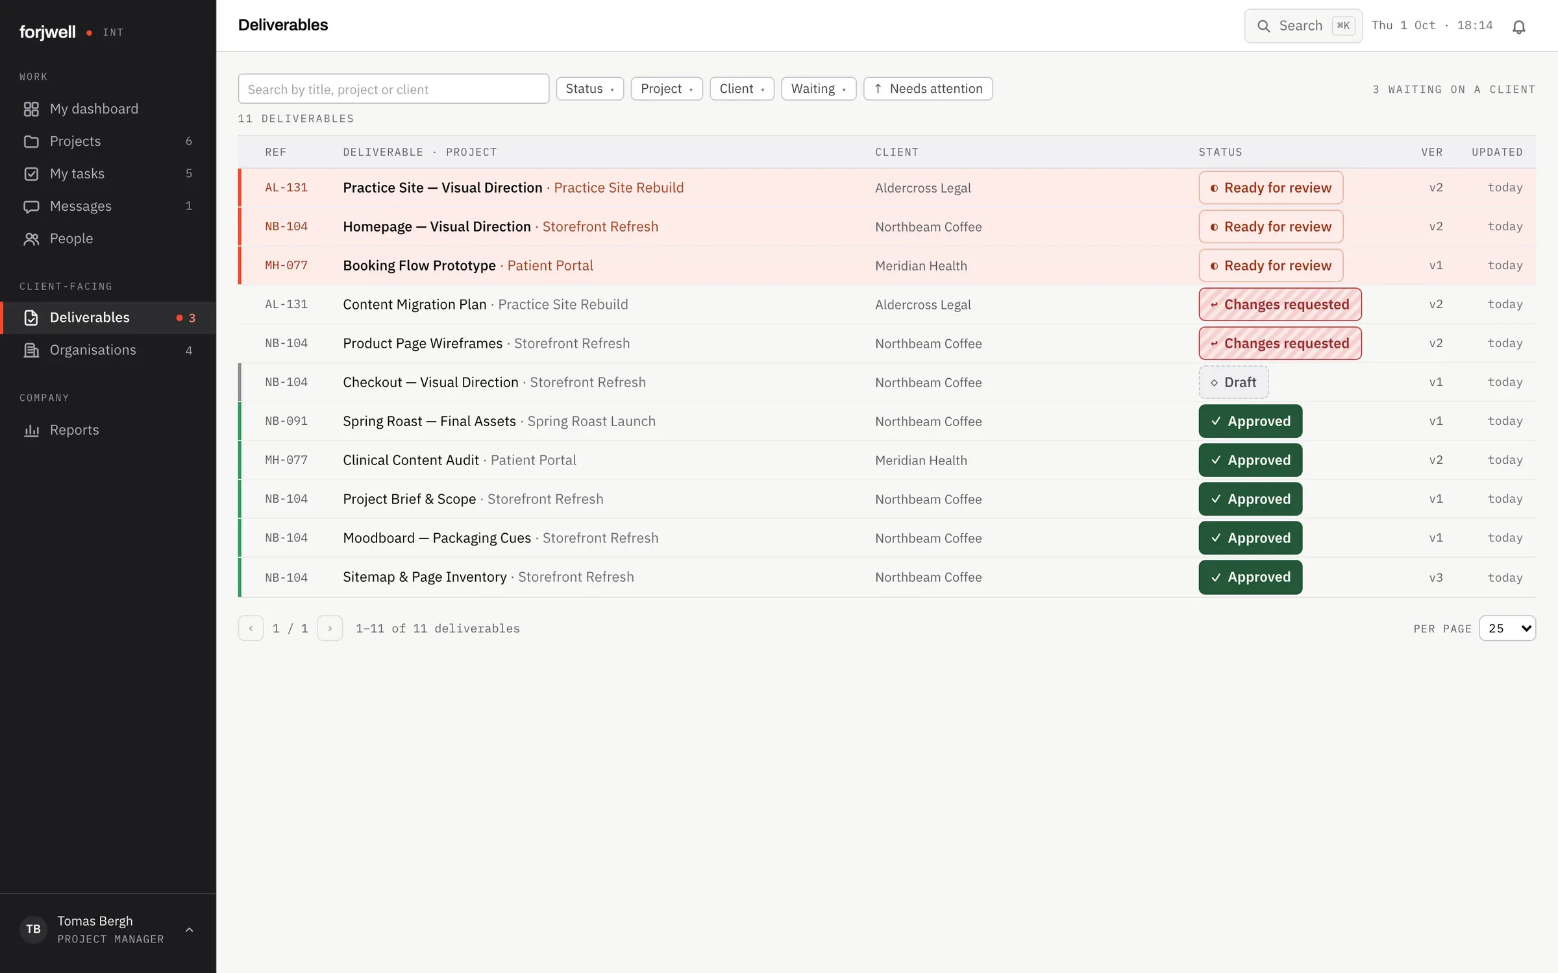Viewport: 1558px width, 973px height.
Task: Click the Deliverables document icon
Action: point(31,318)
